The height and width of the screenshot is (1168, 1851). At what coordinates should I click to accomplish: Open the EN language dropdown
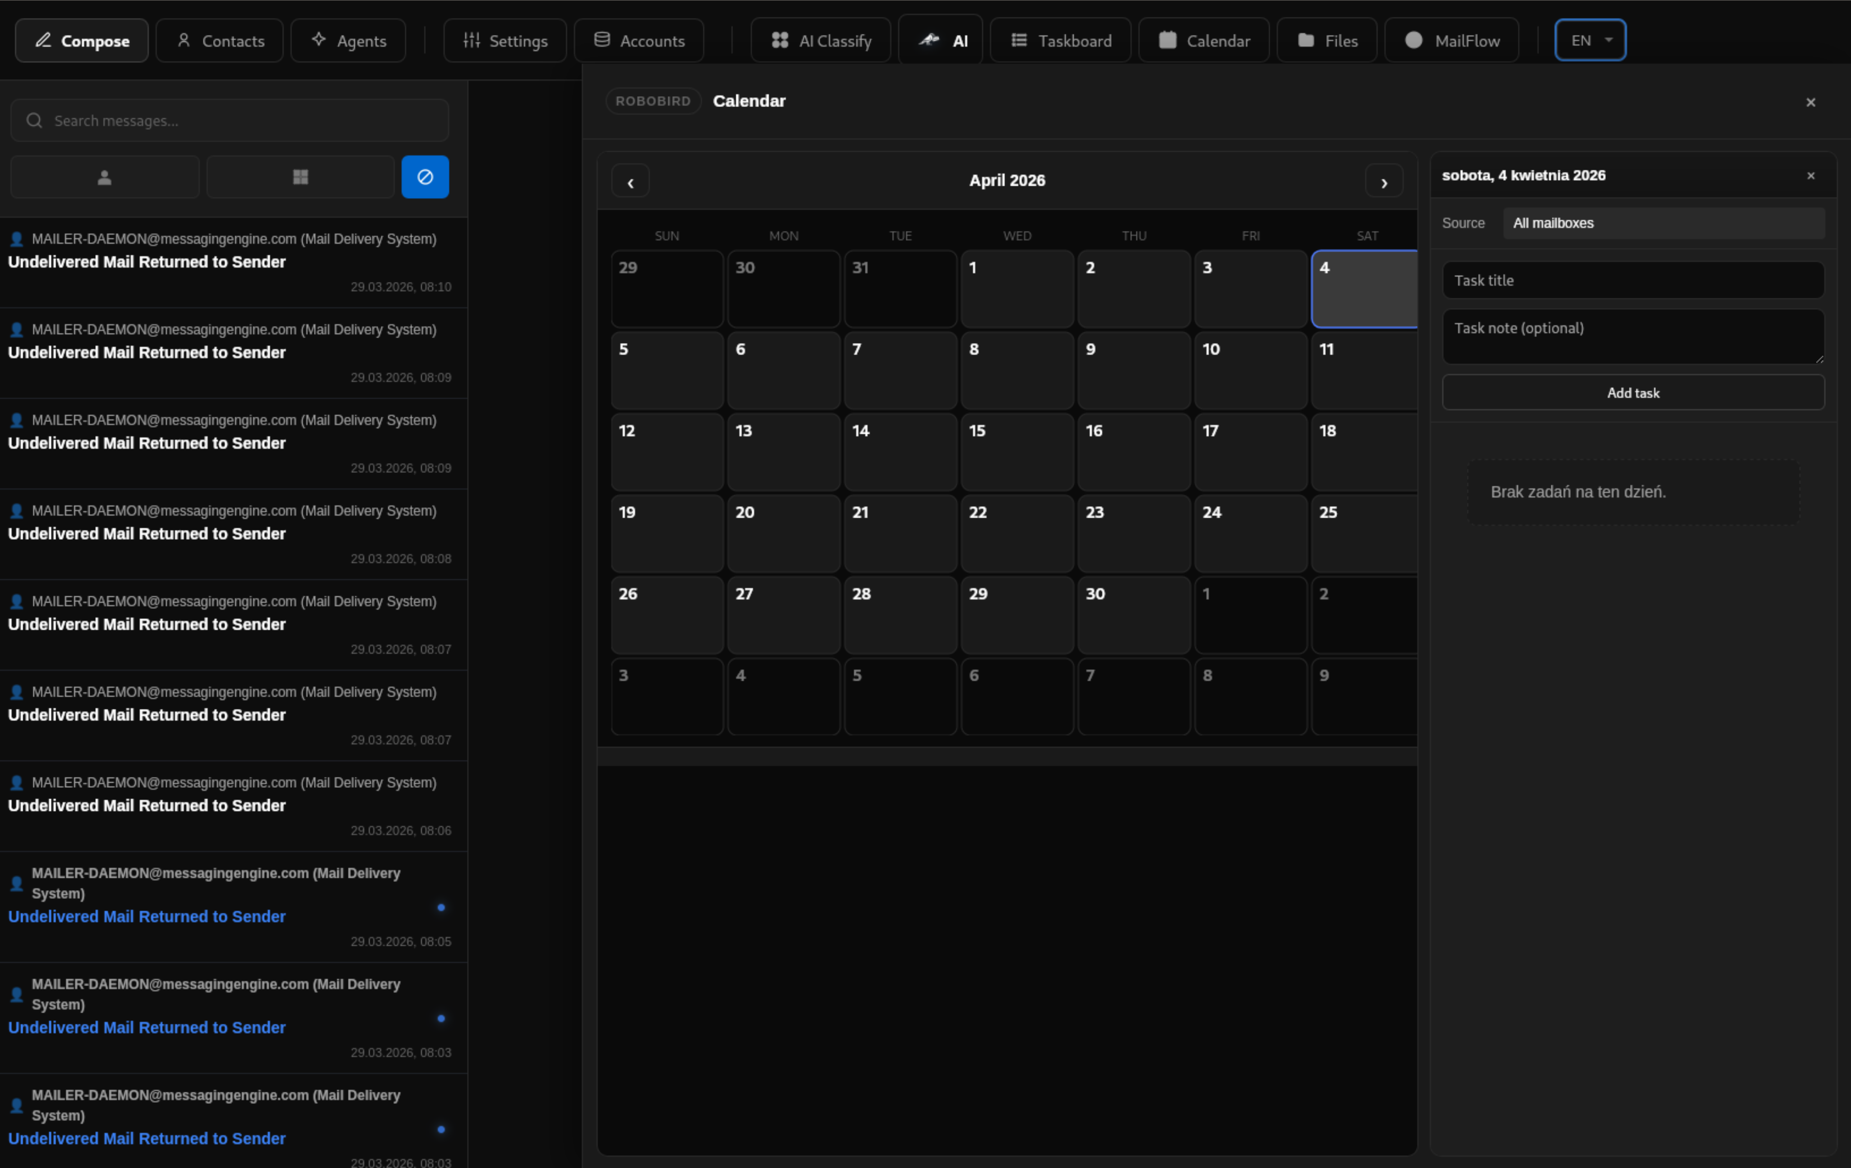pyautogui.click(x=1589, y=41)
